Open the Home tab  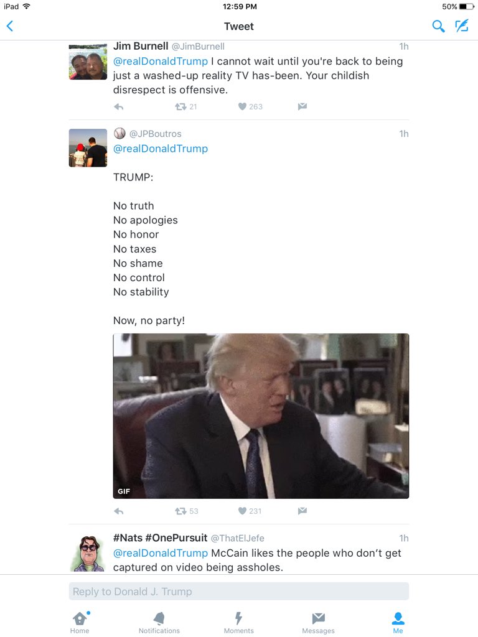point(80,623)
